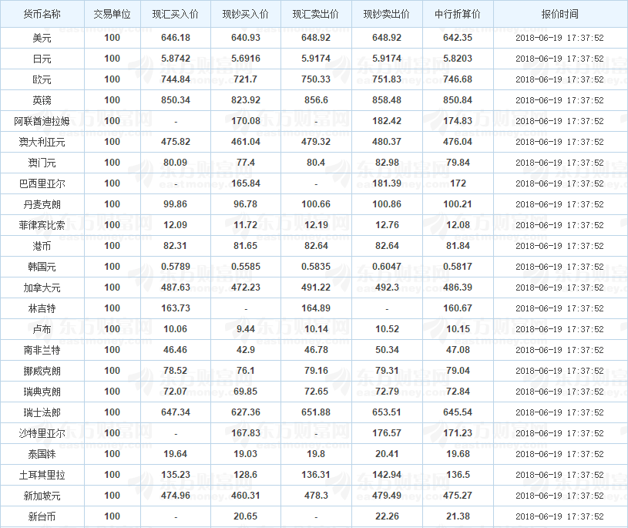Select the 南非兰特 currency name cell
Viewport: 628px width, 528px height.
pyautogui.click(x=42, y=351)
